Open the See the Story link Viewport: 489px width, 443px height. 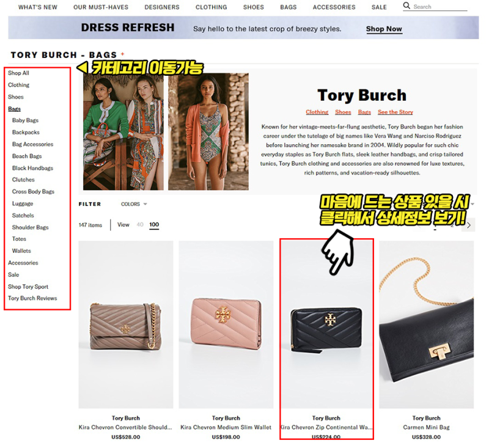pyautogui.click(x=395, y=112)
